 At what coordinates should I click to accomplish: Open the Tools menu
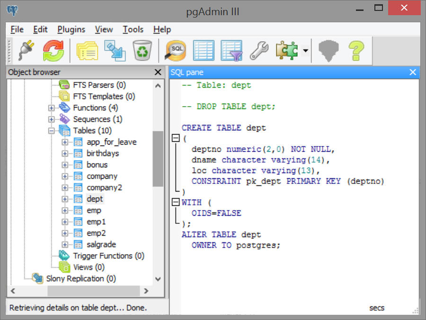click(133, 29)
